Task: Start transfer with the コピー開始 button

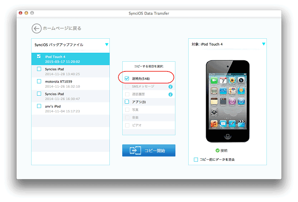Action: coord(149,151)
